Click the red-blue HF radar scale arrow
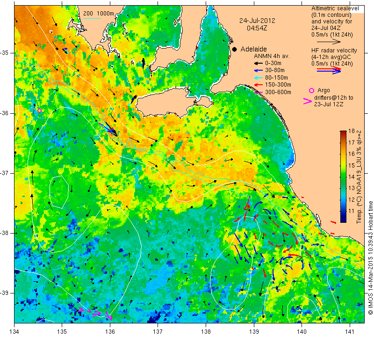 click(x=329, y=70)
